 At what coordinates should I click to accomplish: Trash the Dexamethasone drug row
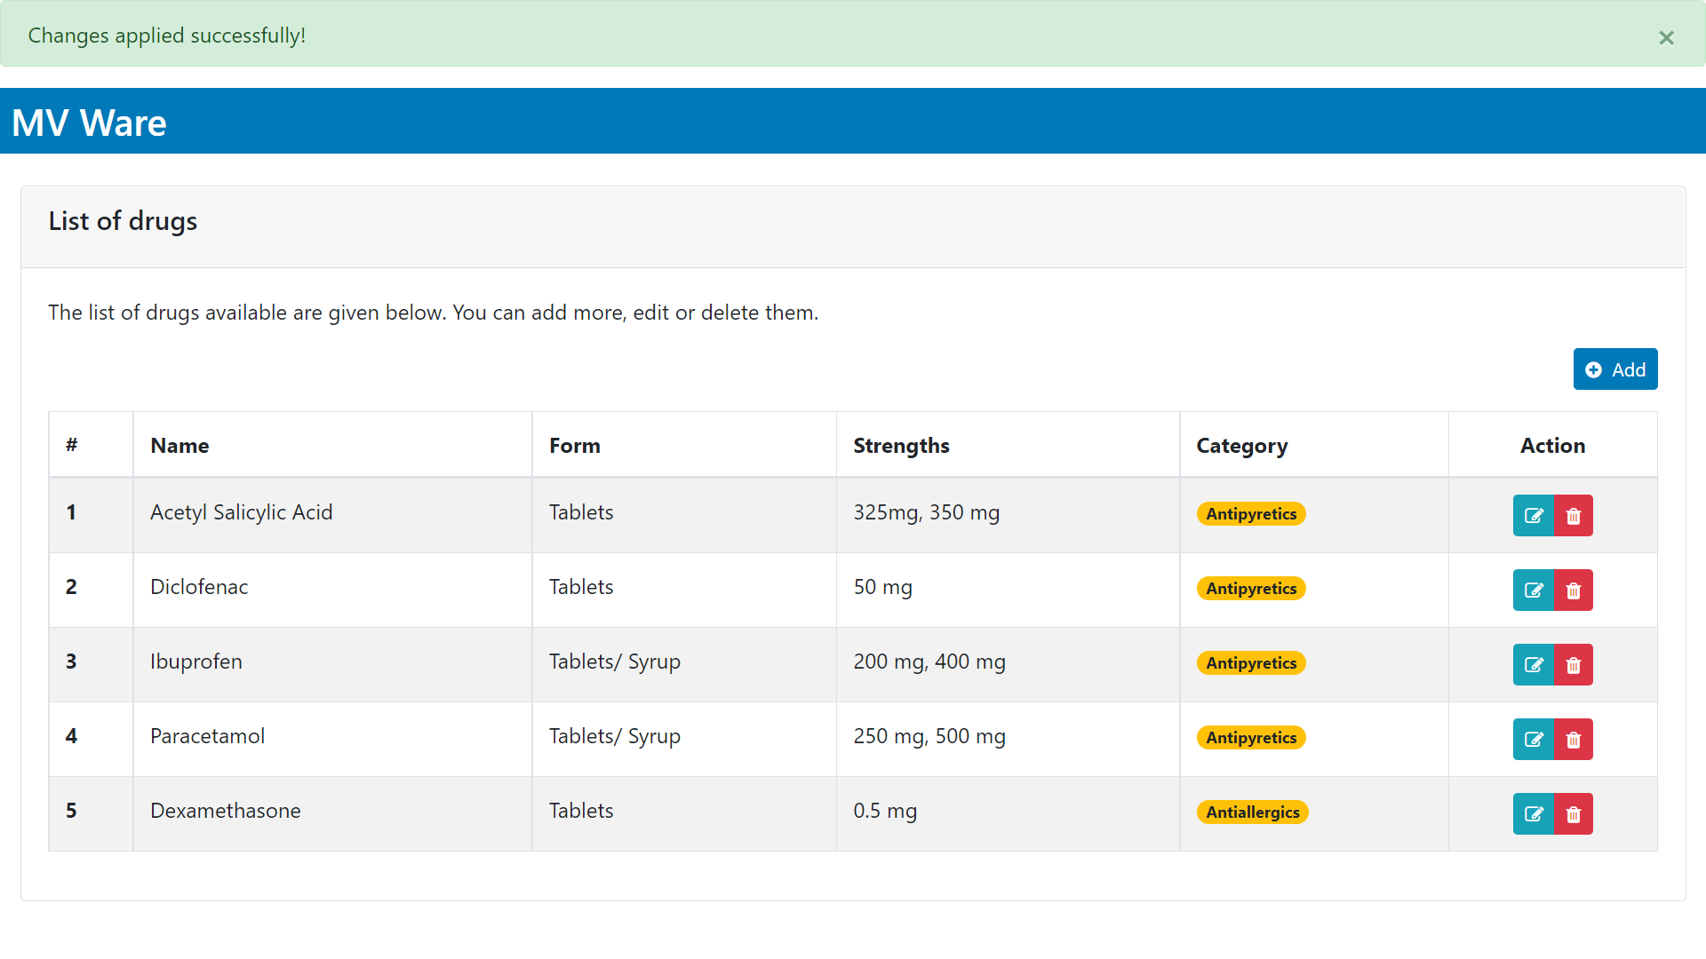click(x=1574, y=814)
